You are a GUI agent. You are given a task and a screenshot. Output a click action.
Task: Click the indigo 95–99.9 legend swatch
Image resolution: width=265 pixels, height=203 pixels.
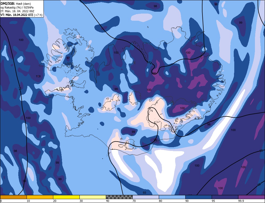click(x=225, y=197)
